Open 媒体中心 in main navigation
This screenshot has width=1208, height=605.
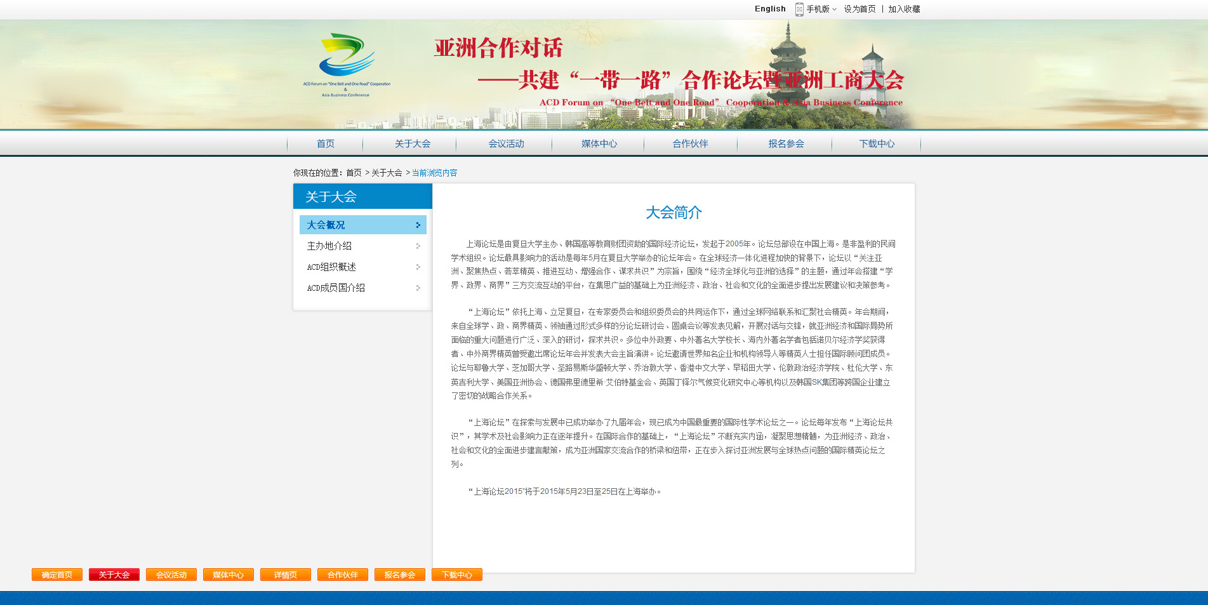tap(599, 143)
